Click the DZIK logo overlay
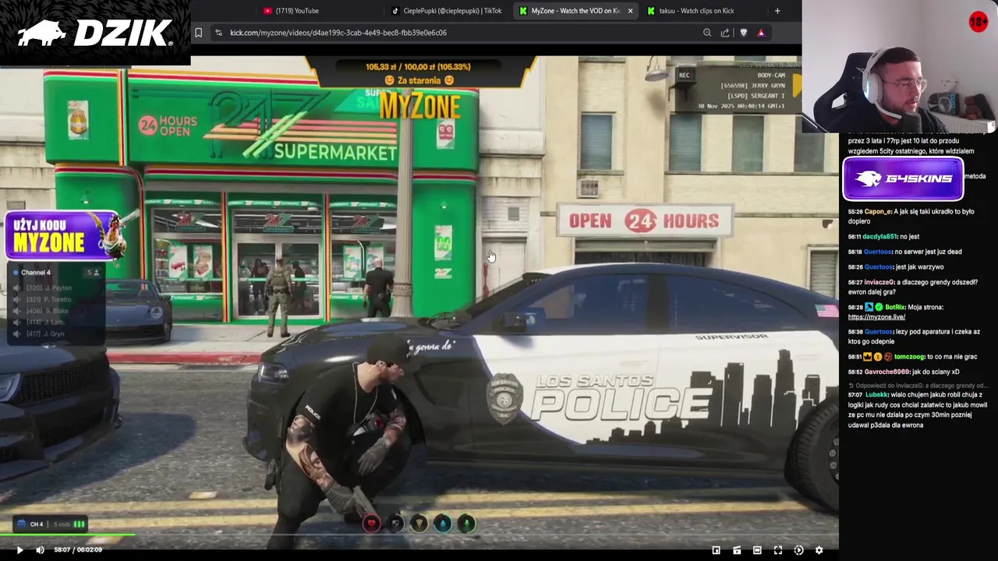 click(95, 33)
